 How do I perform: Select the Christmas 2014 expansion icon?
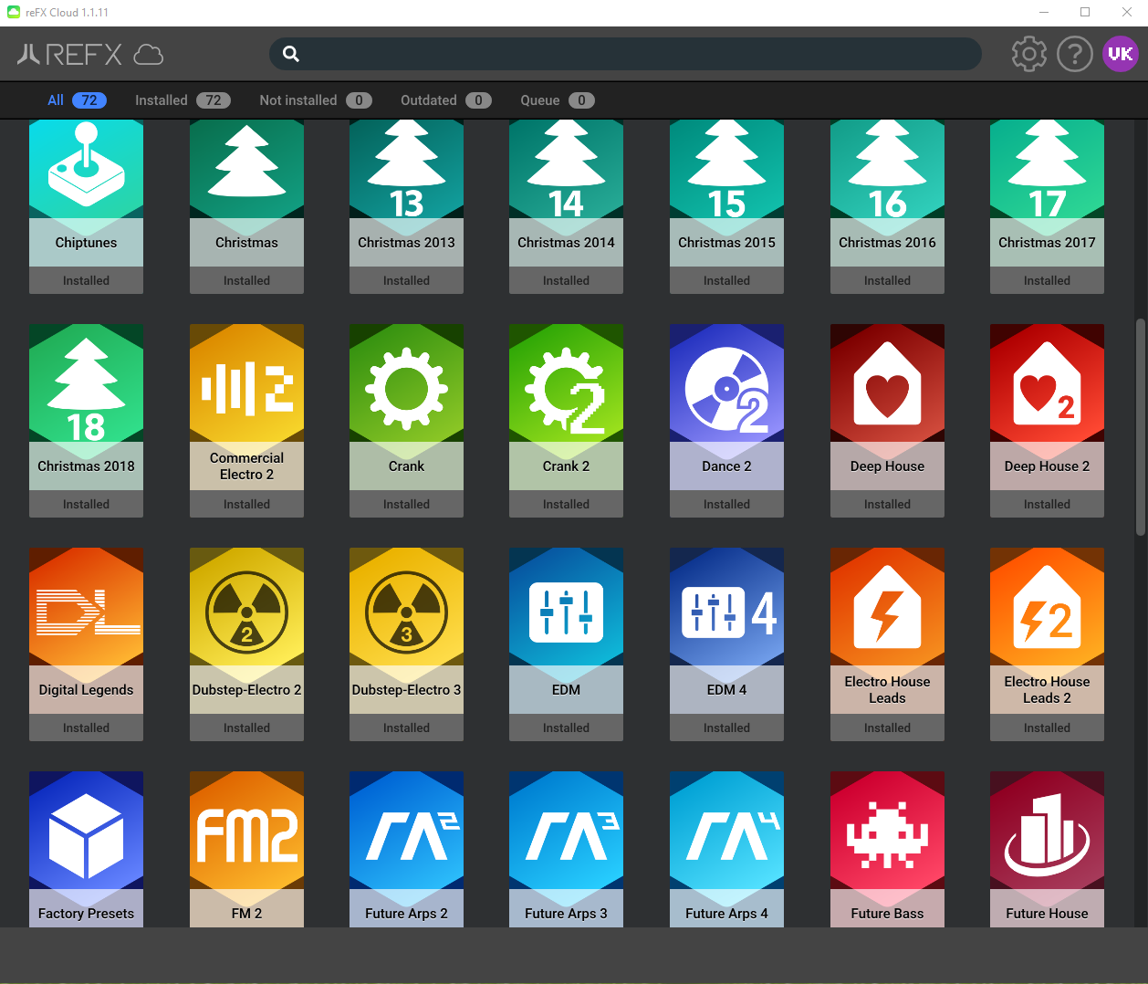(566, 169)
